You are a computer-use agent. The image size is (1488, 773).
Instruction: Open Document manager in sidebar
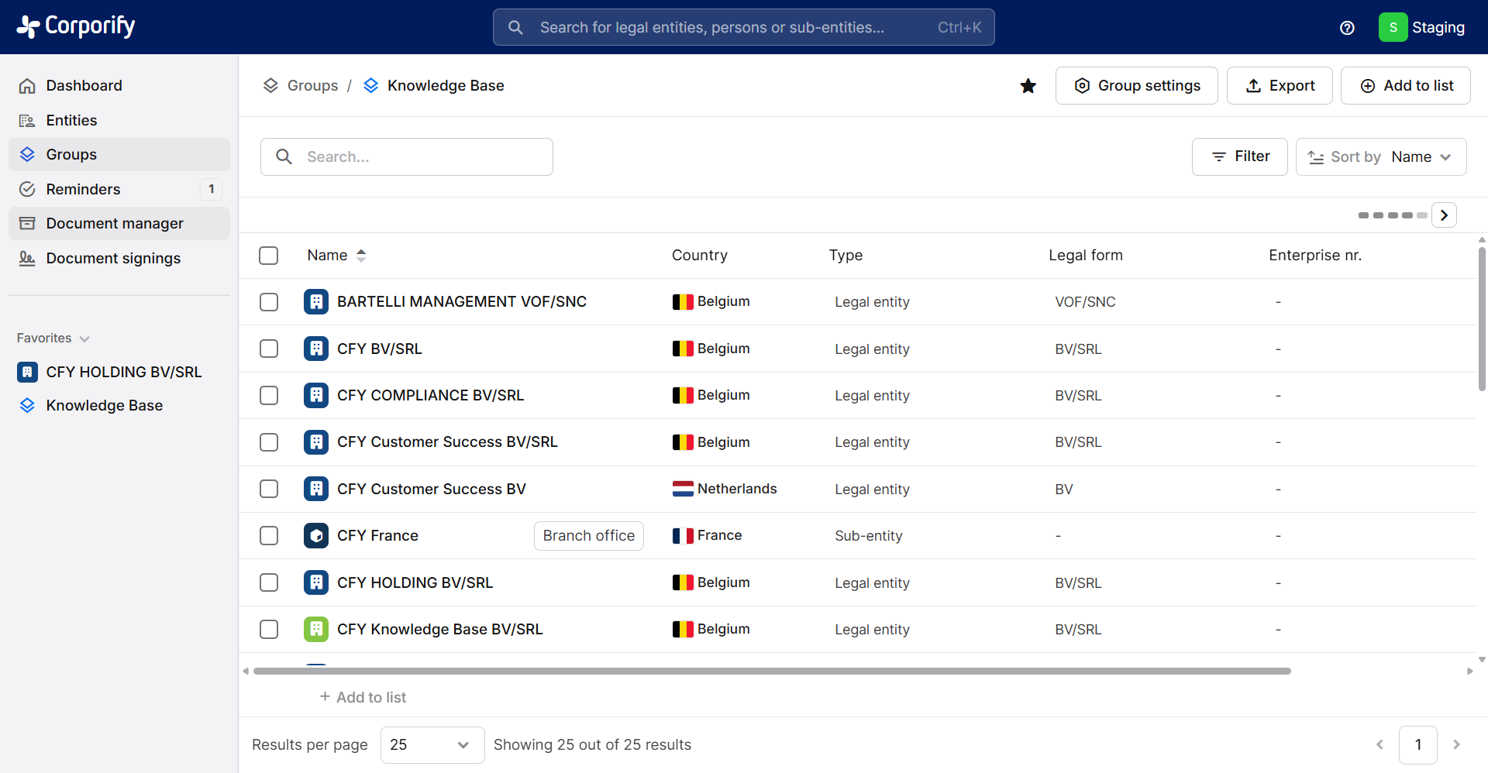pyautogui.click(x=115, y=224)
